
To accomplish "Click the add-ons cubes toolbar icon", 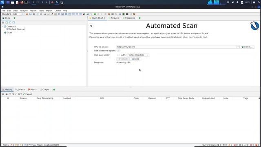I will tap(84, 14).
